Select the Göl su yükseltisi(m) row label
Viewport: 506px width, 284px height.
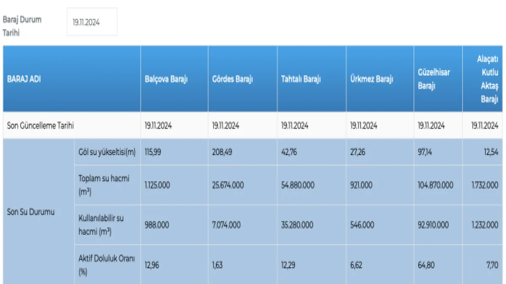pos(107,152)
